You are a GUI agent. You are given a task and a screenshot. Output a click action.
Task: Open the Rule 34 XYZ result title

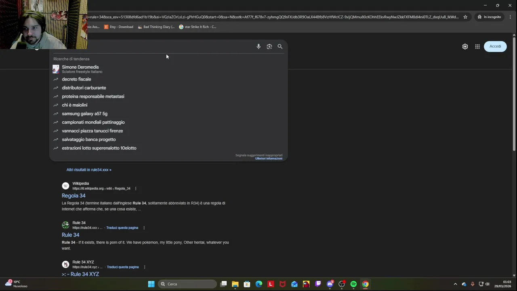[80, 274]
